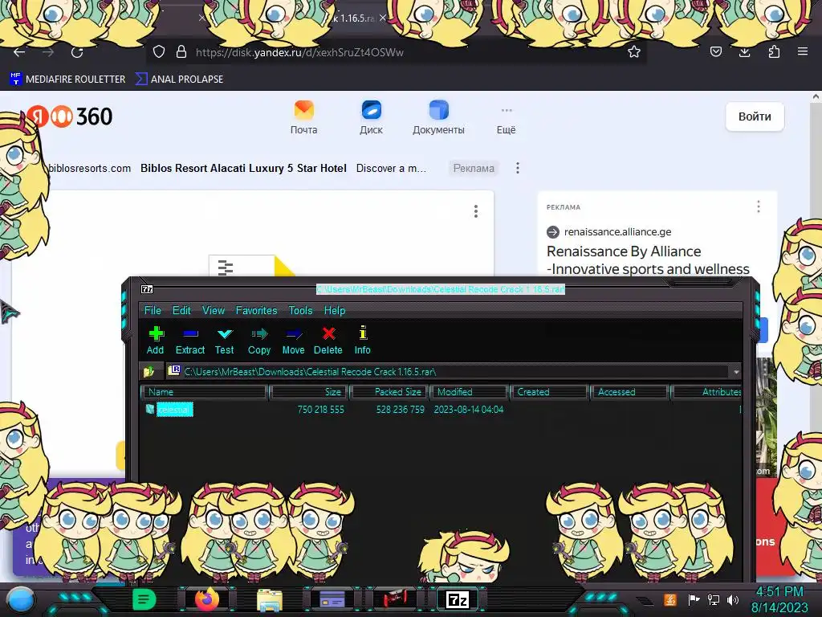Image resolution: width=822 pixels, height=617 pixels.
Task: Open the volume speaker tray icon
Action: click(733, 599)
